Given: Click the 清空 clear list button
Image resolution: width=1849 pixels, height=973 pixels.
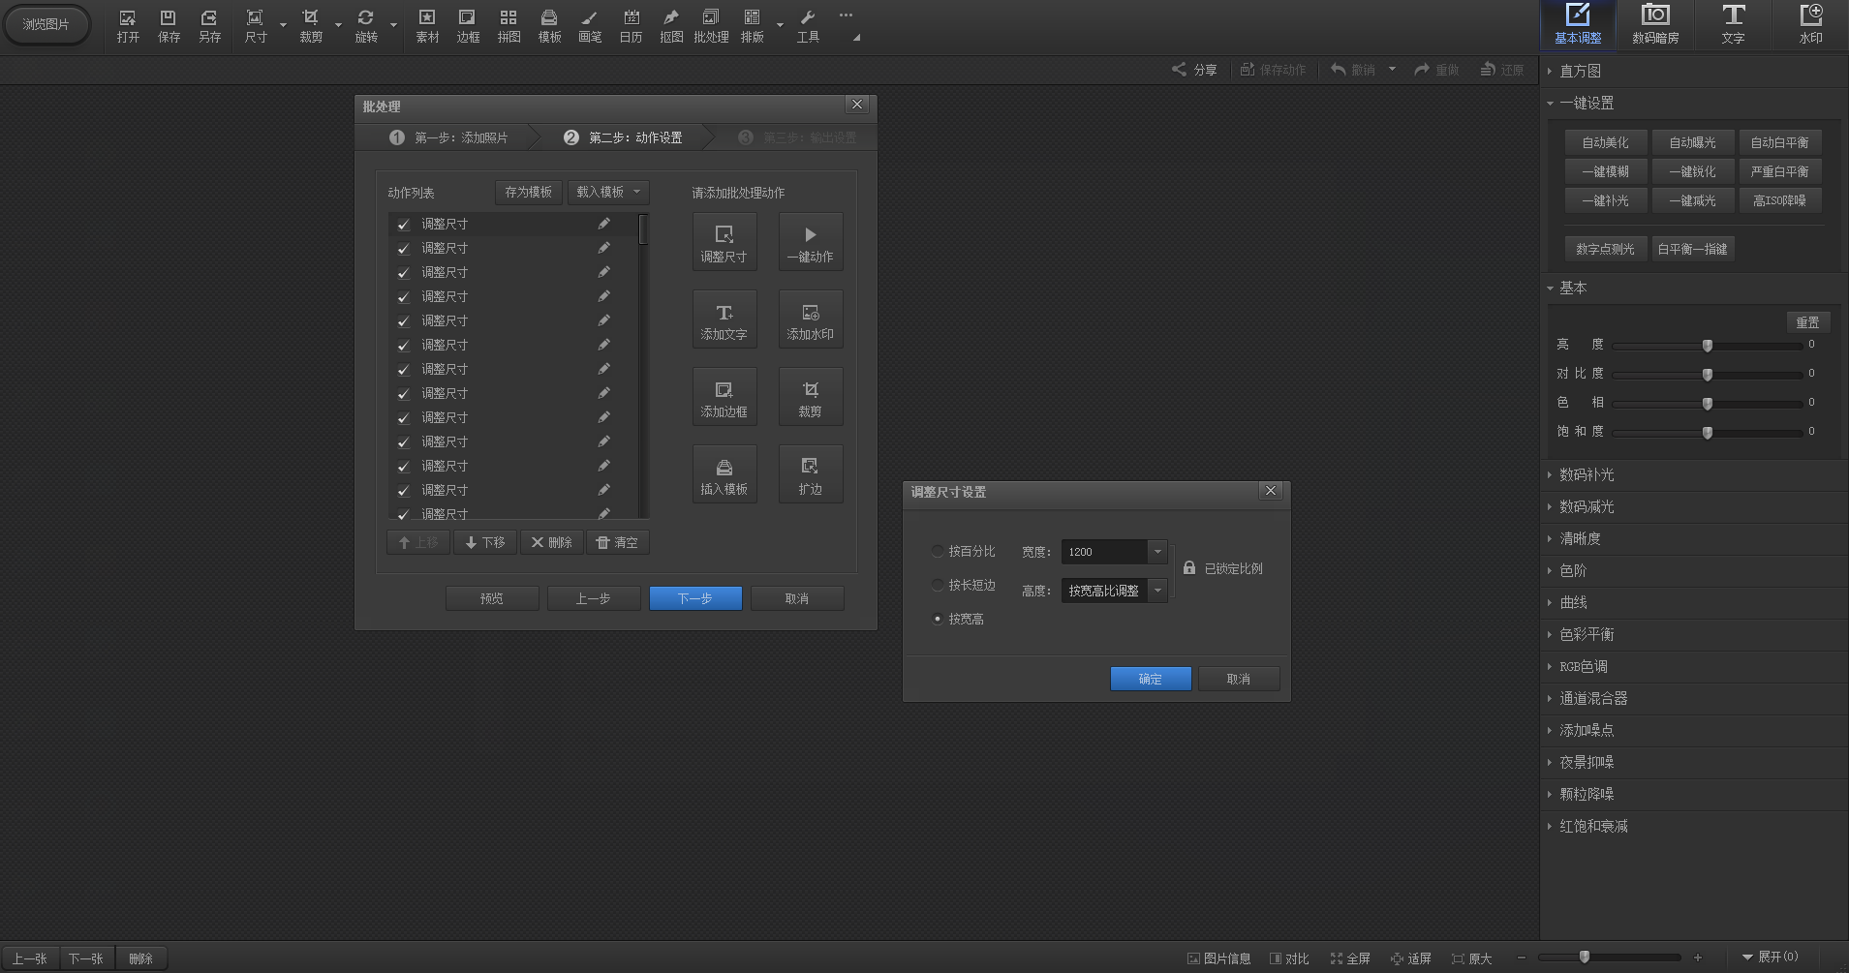Looking at the screenshot, I should 617,542.
